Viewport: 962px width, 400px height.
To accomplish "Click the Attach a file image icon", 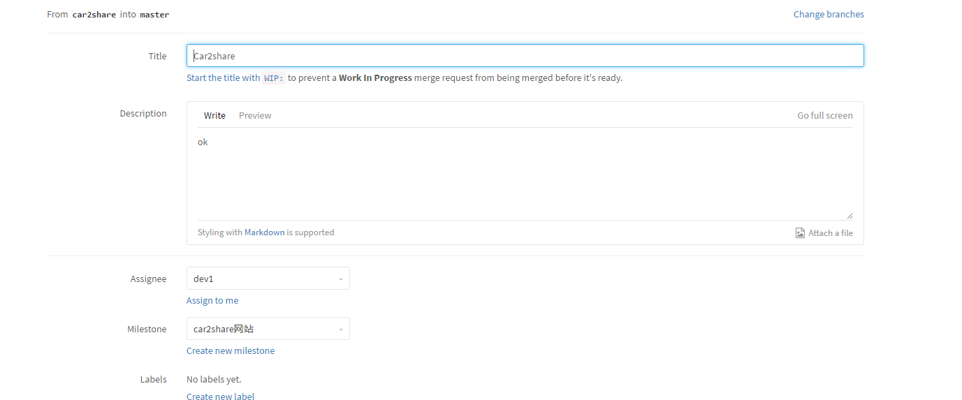I will (800, 233).
